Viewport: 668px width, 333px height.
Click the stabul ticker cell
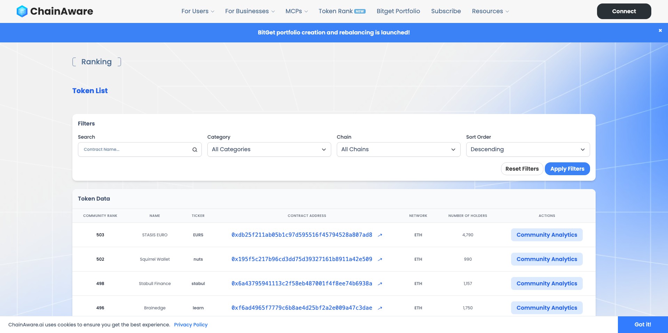(198, 284)
